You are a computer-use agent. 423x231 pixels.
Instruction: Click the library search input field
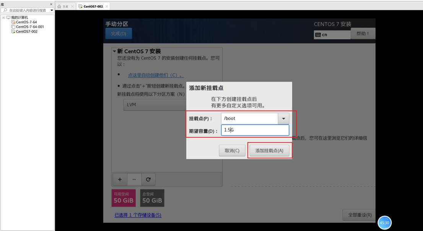point(28,10)
